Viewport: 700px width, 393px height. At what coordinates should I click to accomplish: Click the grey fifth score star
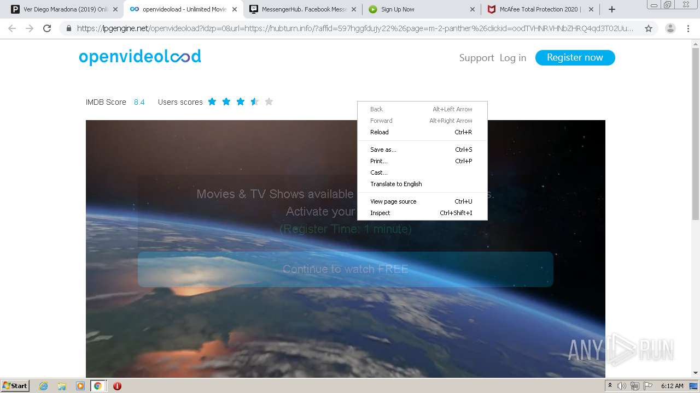click(x=269, y=102)
